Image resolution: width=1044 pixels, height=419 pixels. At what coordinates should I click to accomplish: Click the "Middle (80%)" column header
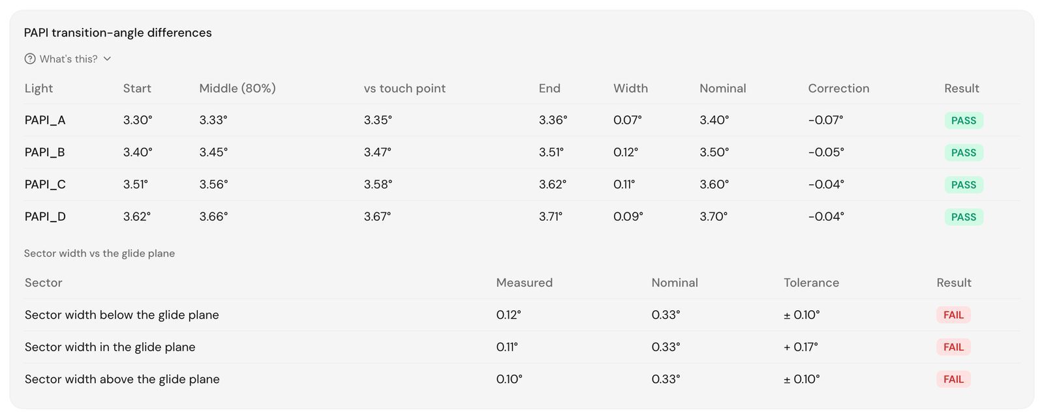click(238, 89)
